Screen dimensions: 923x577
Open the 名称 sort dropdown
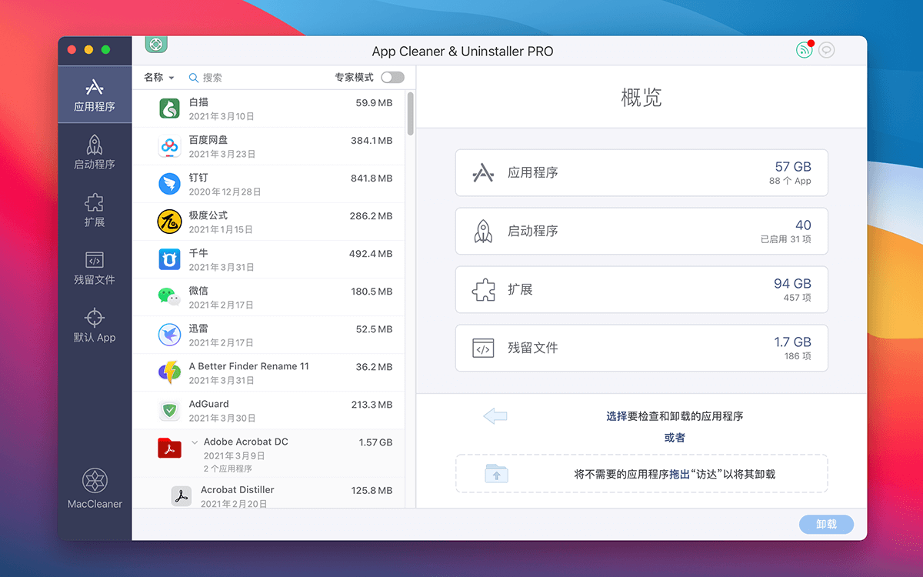coord(159,78)
